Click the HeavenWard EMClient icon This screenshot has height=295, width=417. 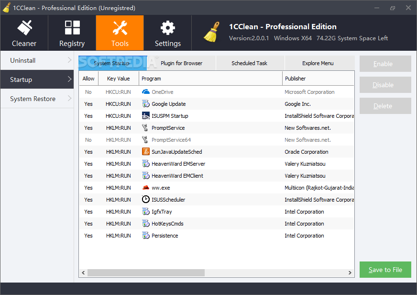click(x=146, y=175)
